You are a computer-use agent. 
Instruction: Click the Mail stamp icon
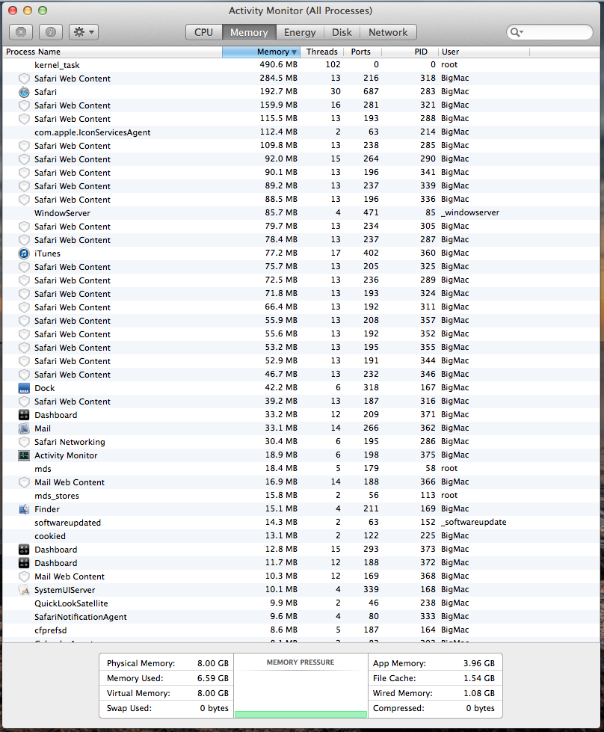24,428
